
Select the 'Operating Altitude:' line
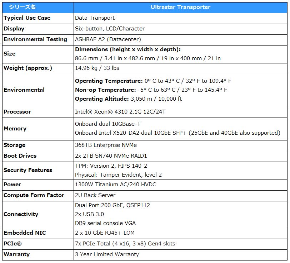point(128,99)
